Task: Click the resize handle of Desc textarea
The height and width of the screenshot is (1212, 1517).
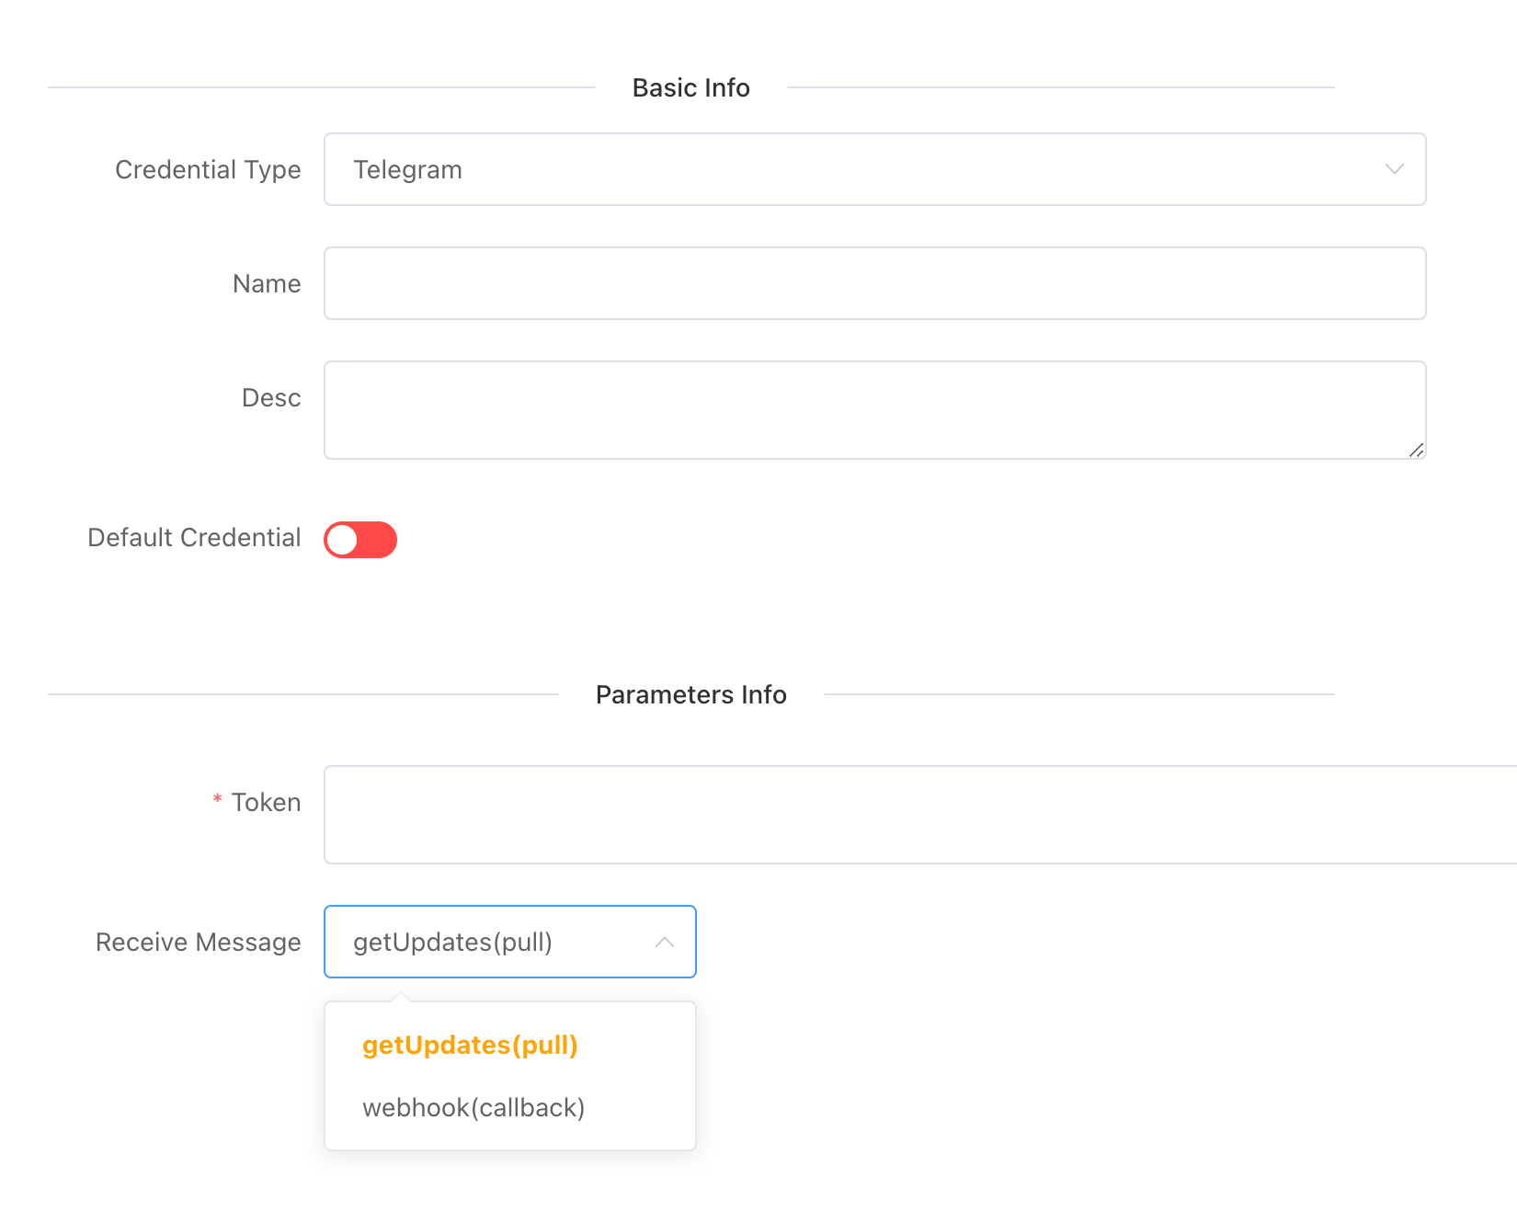Action: pyautogui.click(x=1416, y=450)
